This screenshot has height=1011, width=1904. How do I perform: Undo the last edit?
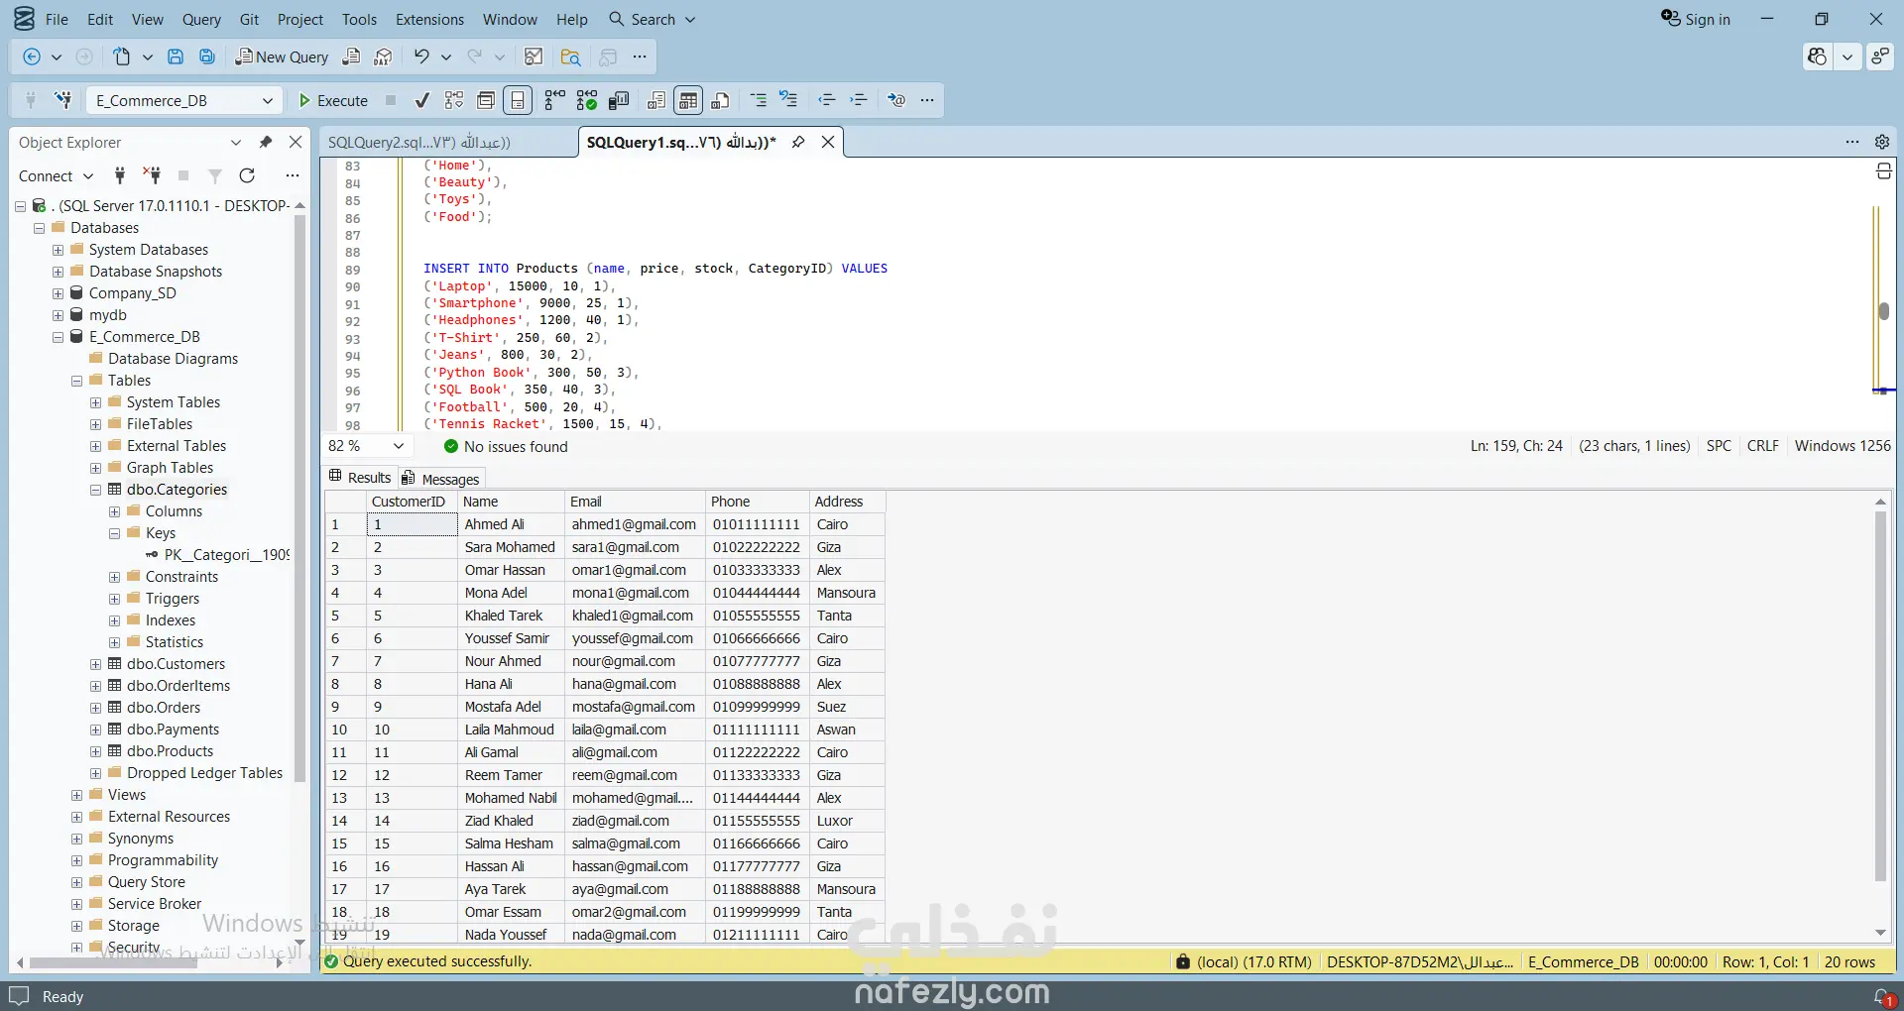click(x=421, y=57)
